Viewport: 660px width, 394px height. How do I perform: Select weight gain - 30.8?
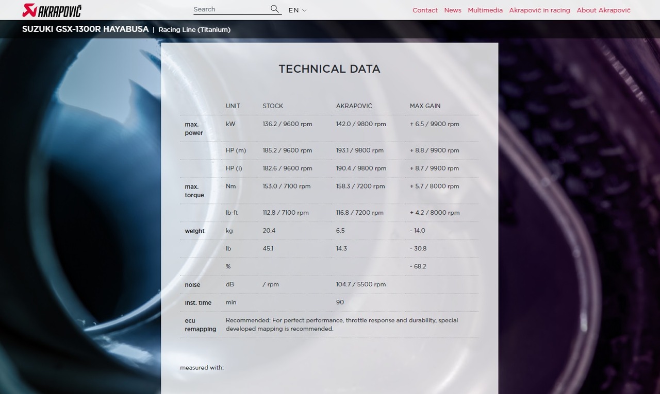(x=418, y=249)
